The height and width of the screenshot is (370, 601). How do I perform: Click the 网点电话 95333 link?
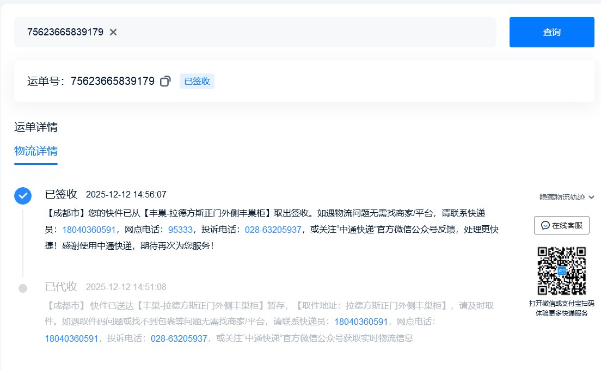coord(180,230)
